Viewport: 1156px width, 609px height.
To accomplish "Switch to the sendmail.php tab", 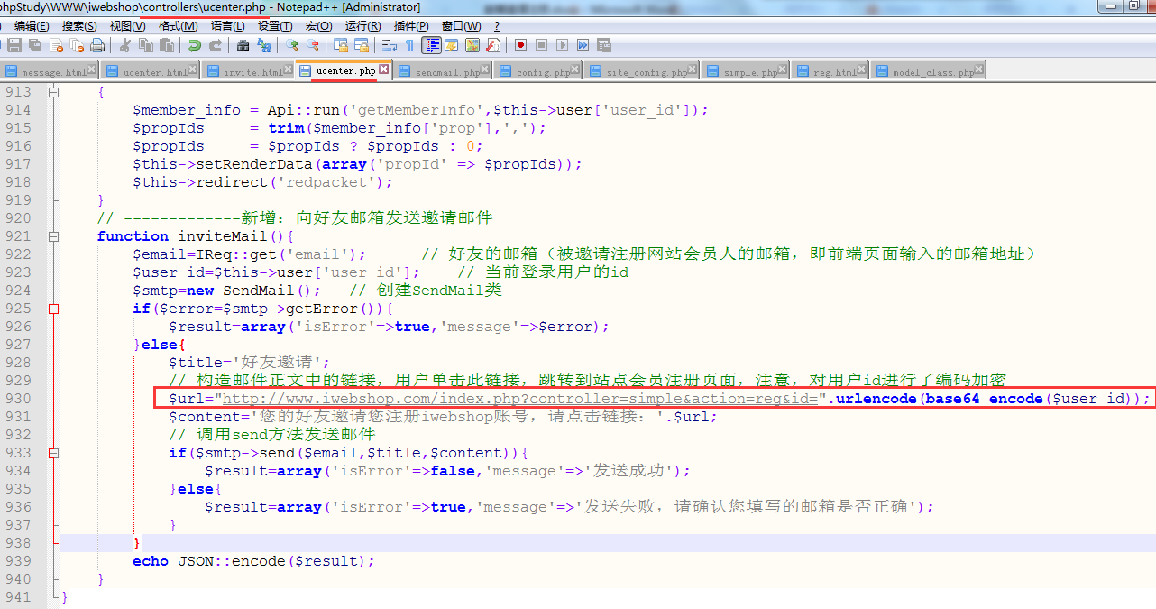I will tap(446, 71).
